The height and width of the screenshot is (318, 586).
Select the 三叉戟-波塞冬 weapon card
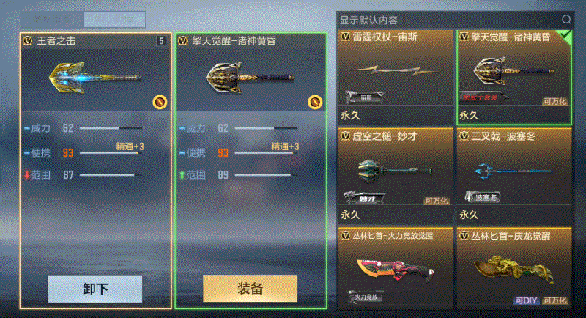(x=514, y=175)
